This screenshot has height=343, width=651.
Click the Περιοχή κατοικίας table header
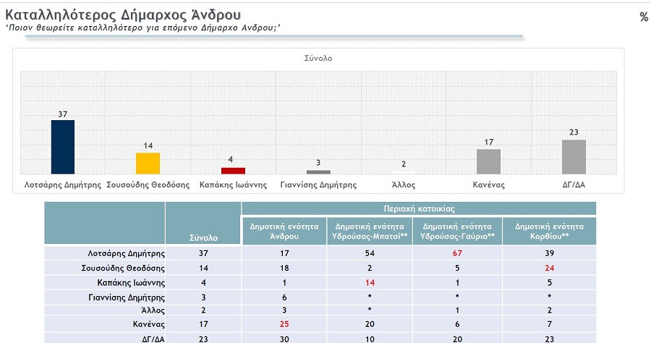[418, 208]
